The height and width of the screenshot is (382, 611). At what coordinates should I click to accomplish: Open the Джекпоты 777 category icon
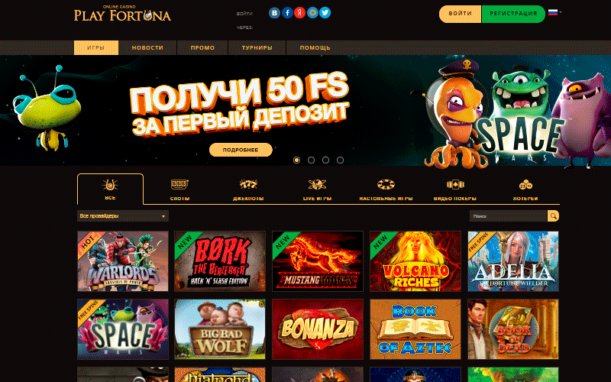248,184
